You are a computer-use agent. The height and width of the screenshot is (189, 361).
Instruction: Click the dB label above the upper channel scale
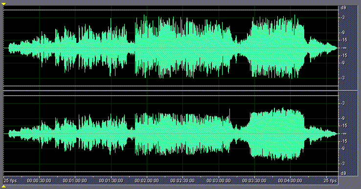343,8
